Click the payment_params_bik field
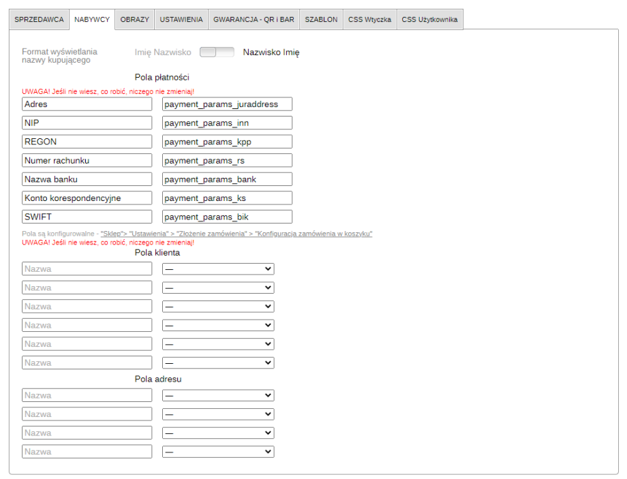This screenshot has width=627, height=479. click(x=227, y=217)
